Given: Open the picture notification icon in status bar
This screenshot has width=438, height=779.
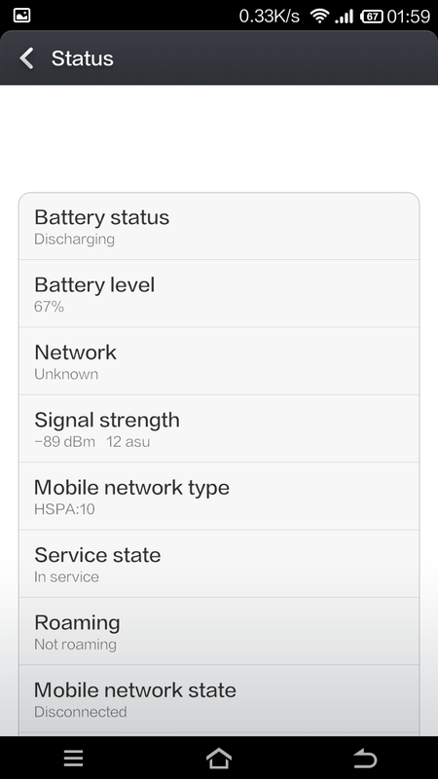Looking at the screenshot, I should [x=21, y=16].
